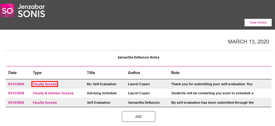Click the Type column header
Image resolution: width=275 pixels, height=126 pixels.
coord(37,73)
